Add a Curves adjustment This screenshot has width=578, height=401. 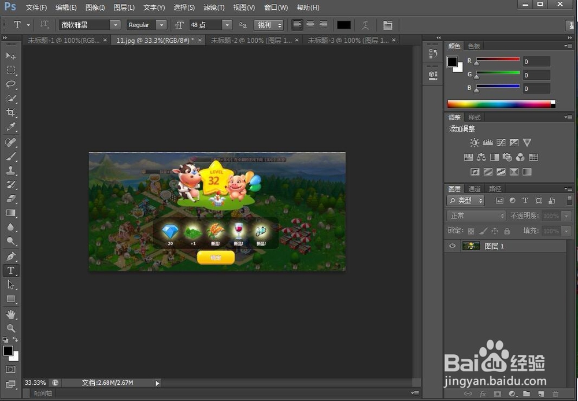[501, 143]
